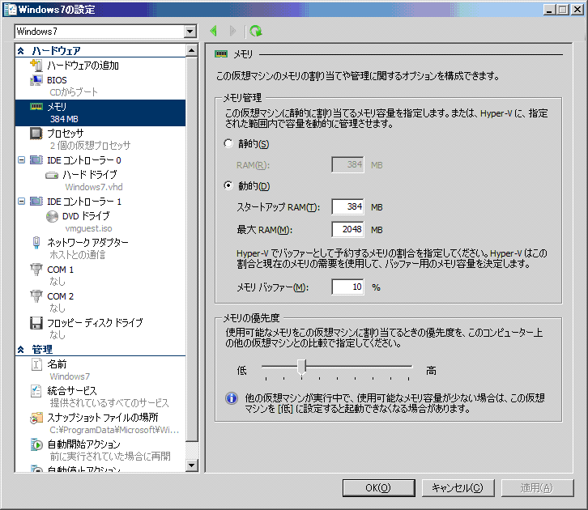Click the Windows7.vhd file name
This screenshot has width=588, height=510.
tap(94, 187)
